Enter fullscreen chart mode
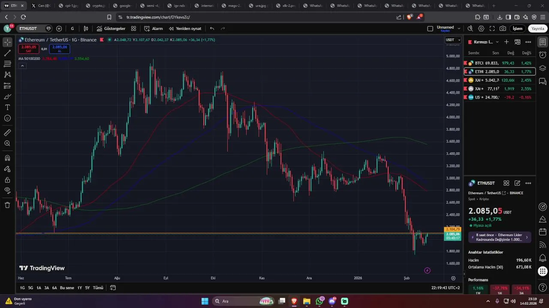 tap(492, 29)
